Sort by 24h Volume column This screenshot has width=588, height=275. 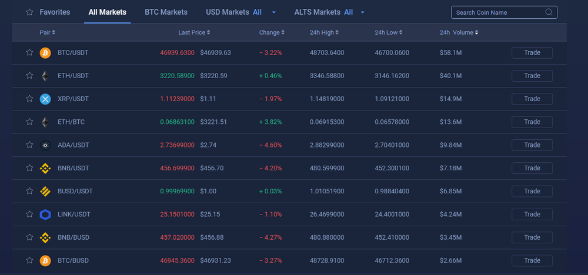459,32
